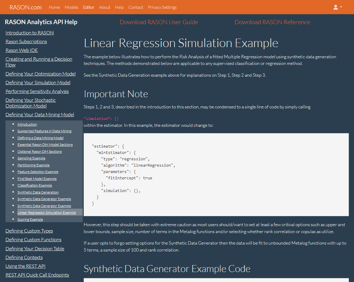Open Defining Custom Types

coord(29,231)
